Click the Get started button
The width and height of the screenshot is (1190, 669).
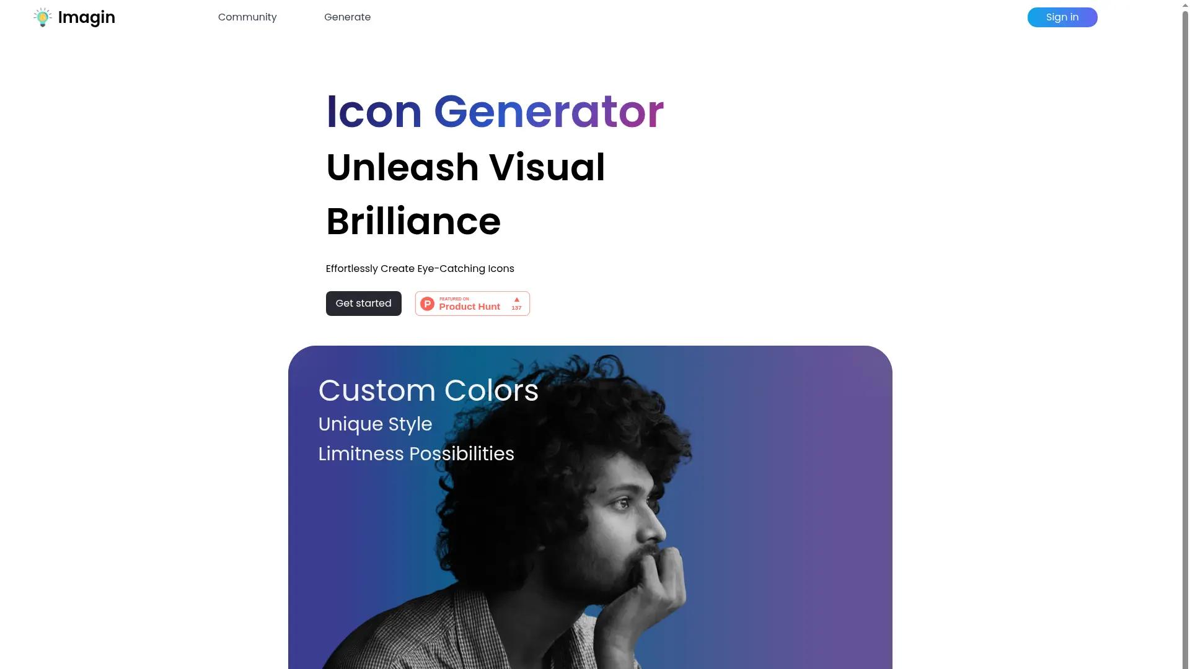pos(364,304)
